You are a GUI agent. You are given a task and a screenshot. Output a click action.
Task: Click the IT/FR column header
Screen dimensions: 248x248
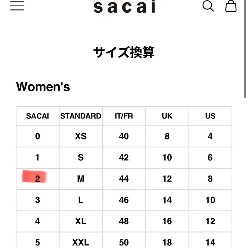(124, 116)
